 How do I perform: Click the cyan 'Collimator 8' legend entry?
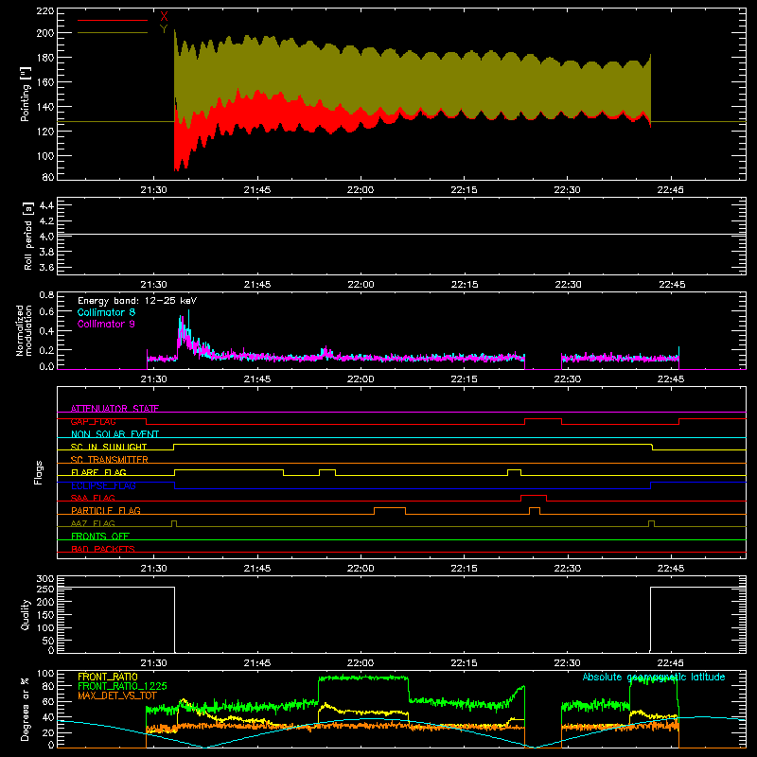[106, 312]
